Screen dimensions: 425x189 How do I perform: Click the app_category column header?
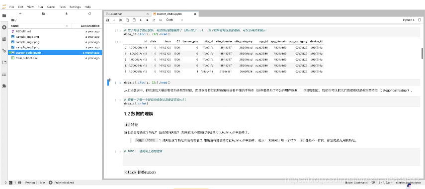point(298,41)
